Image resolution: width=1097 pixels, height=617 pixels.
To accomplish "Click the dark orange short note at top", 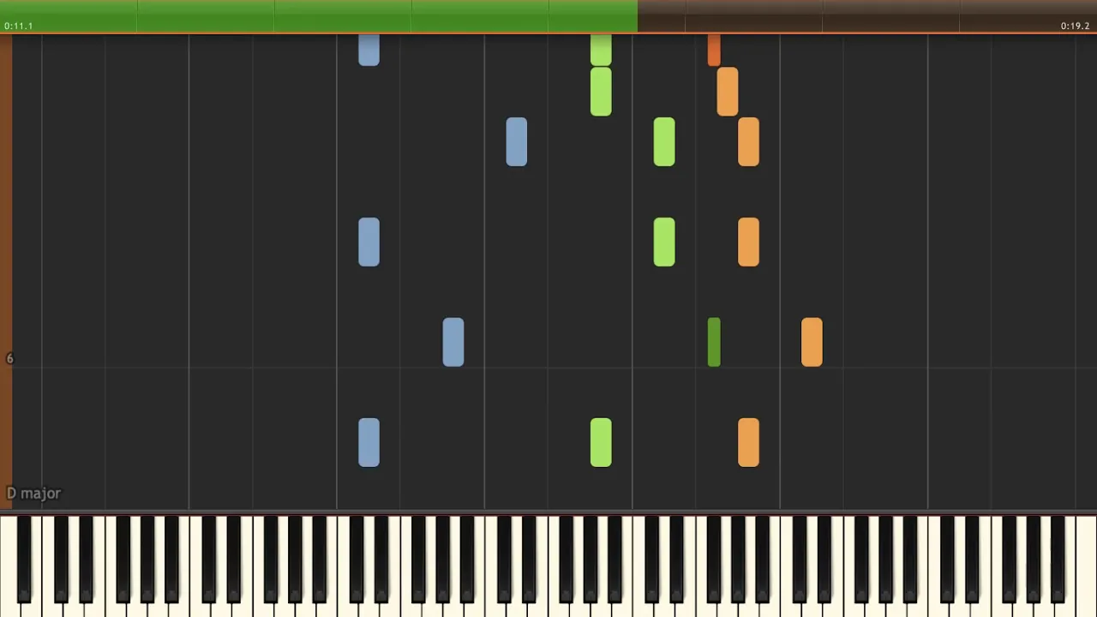I will pos(714,50).
